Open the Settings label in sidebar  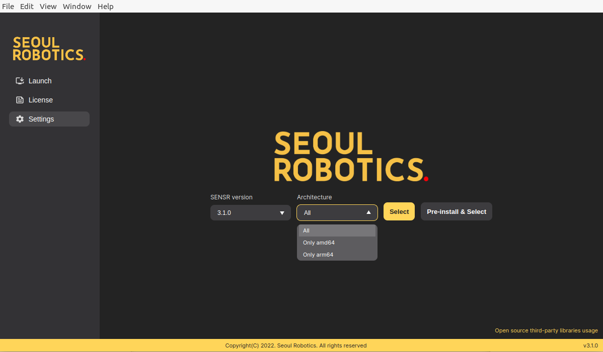[x=41, y=119]
